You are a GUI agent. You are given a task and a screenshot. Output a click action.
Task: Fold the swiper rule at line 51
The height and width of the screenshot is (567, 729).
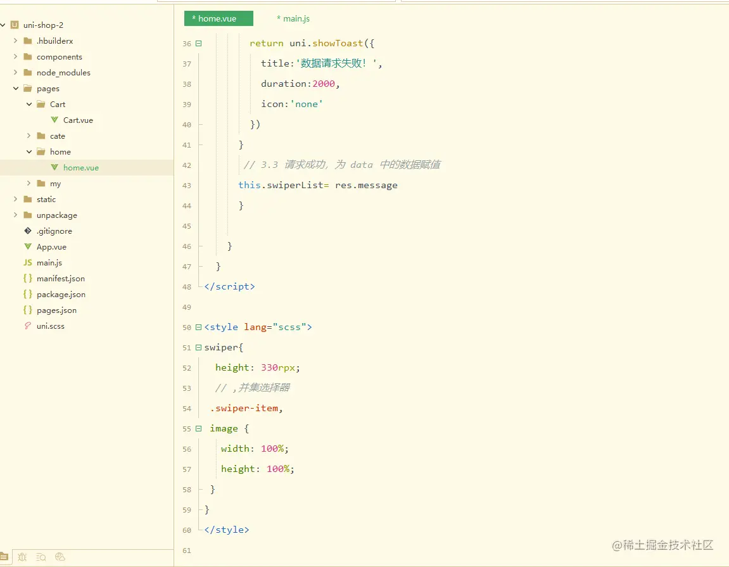click(198, 347)
